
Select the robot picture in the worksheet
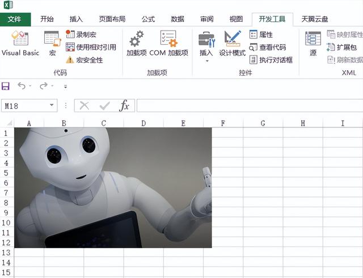click(x=113, y=187)
